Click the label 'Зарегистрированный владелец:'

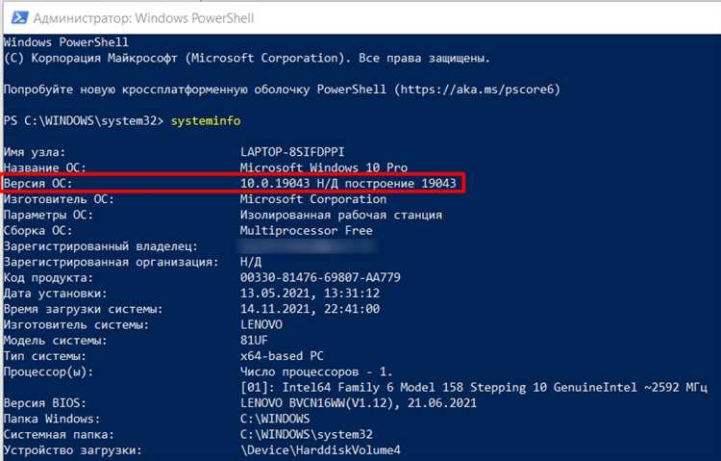(100, 246)
